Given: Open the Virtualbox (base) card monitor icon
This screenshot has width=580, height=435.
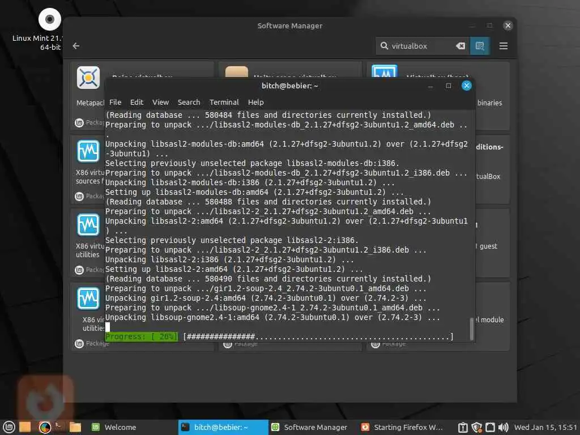Looking at the screenshot, I should (385, 71).
